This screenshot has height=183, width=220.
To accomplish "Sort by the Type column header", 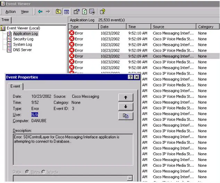I will (x=84, y=27).
